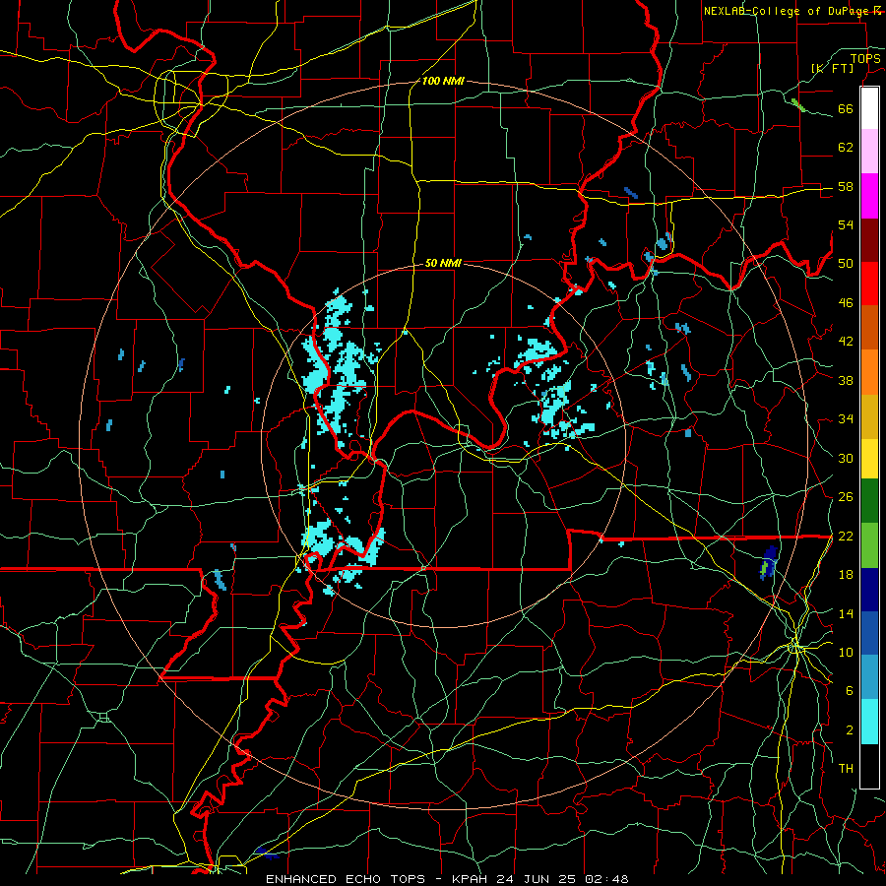Click the legend value 6

pos(849,691)
